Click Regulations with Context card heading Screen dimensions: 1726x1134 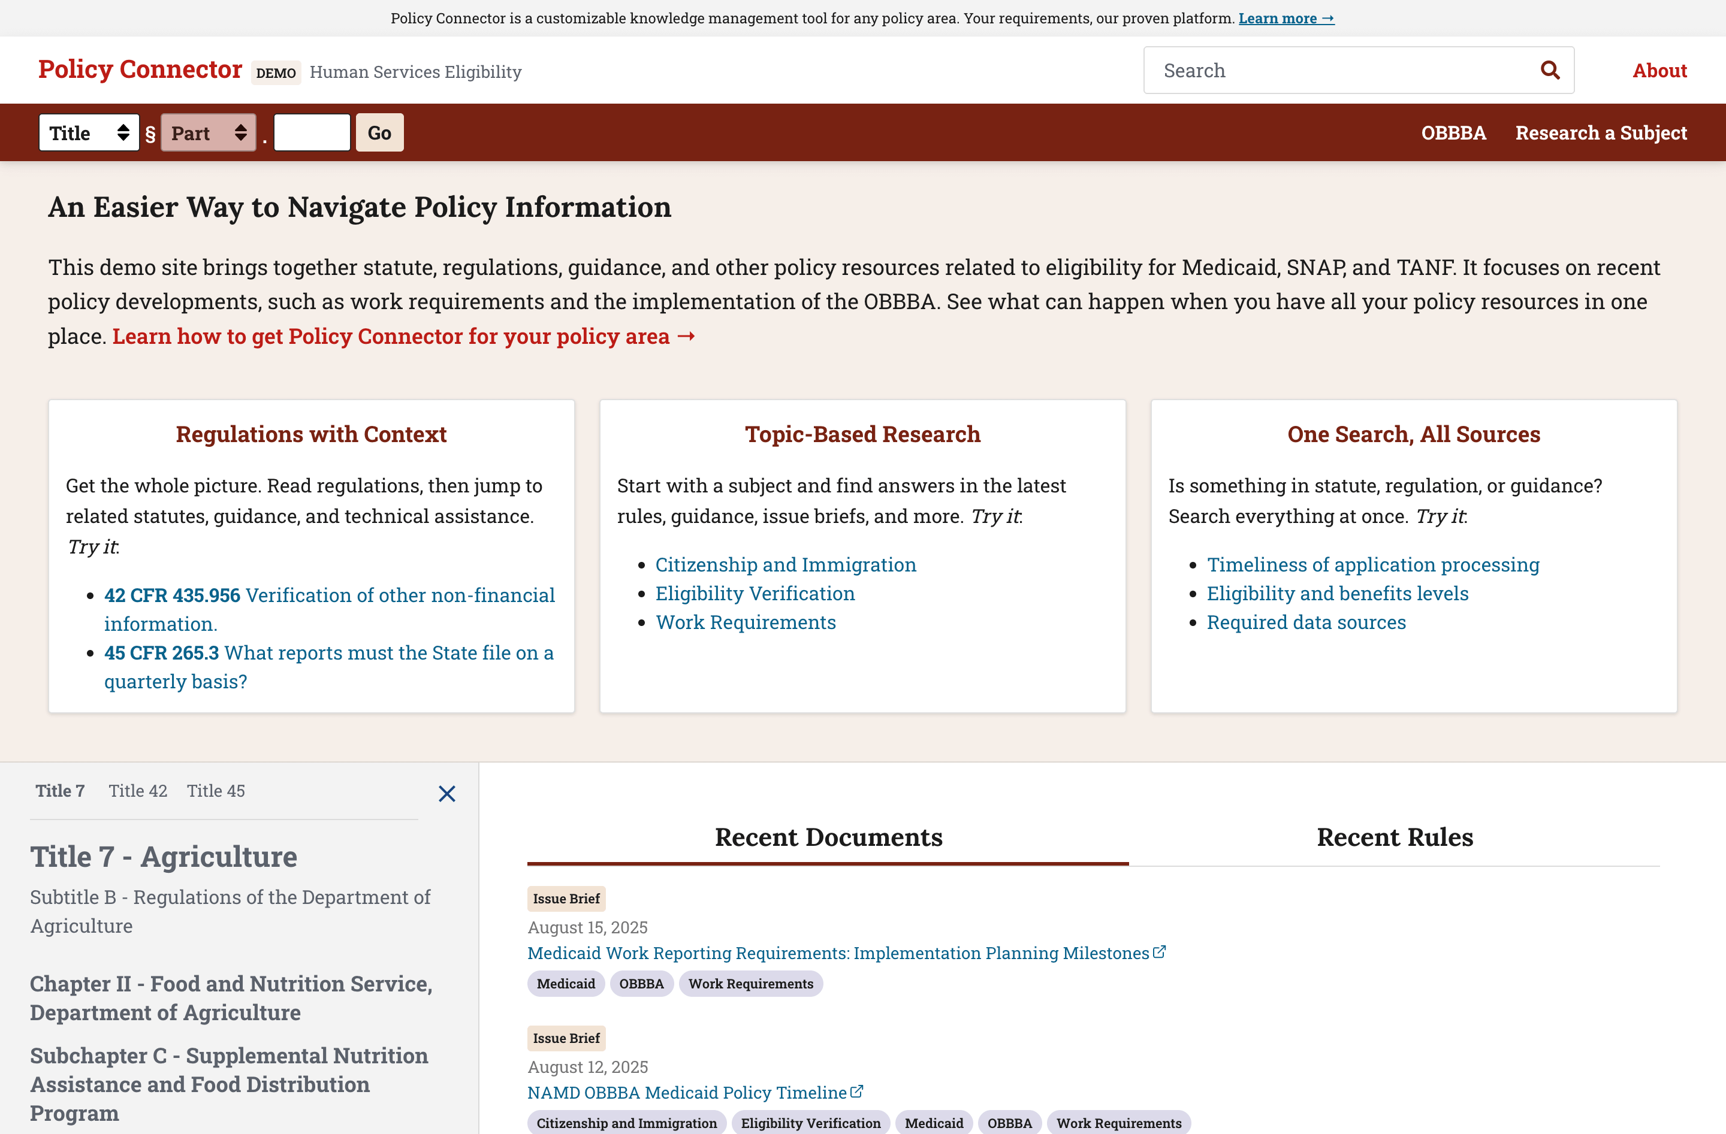[311, 434]
